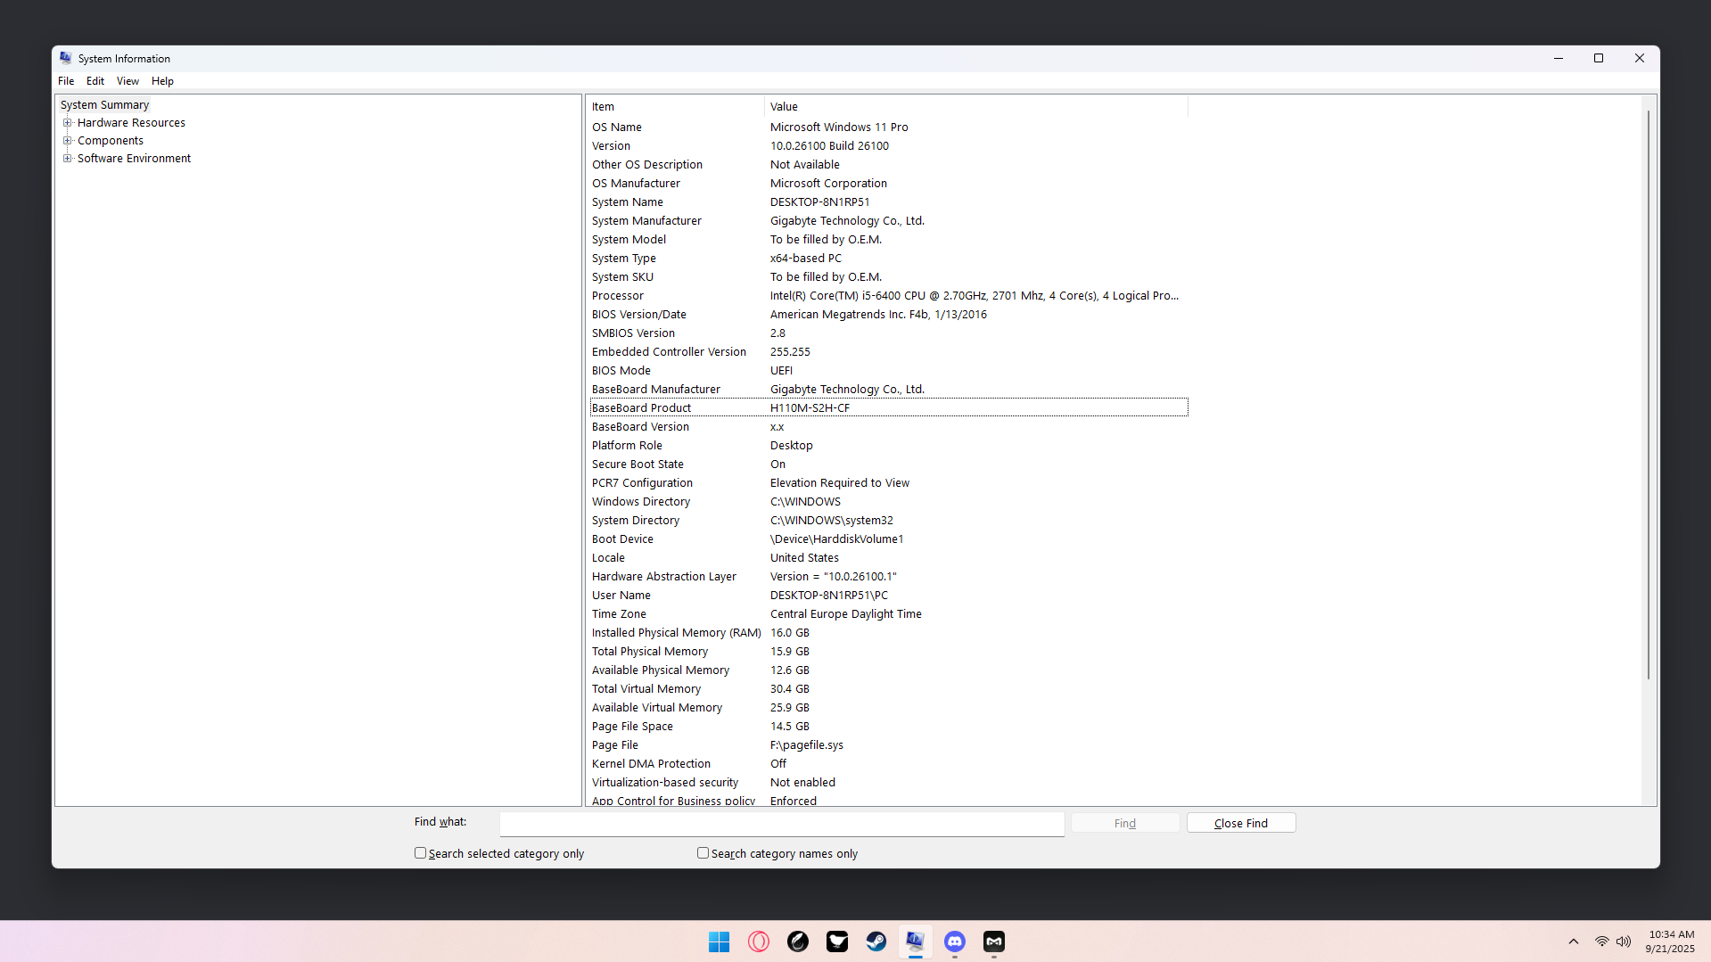Click the volume speaker tray icon
The height and width of the screenshot is (962, 1711).
coord(1624,941)
